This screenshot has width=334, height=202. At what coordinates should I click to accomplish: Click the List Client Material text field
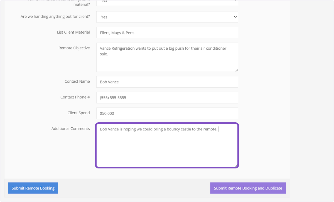[x=167, y=33]
